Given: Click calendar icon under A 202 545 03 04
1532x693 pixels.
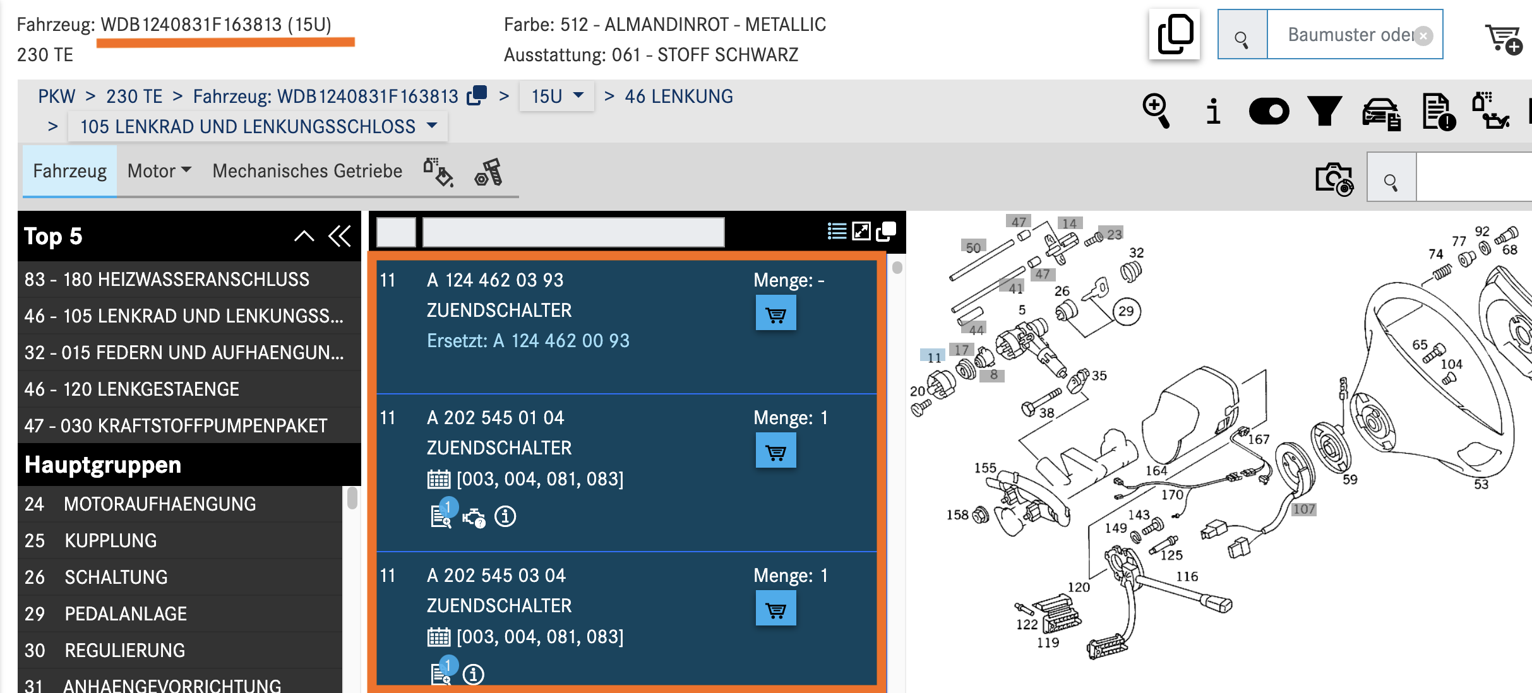Looking at the screenshot, I should (438, 637).
